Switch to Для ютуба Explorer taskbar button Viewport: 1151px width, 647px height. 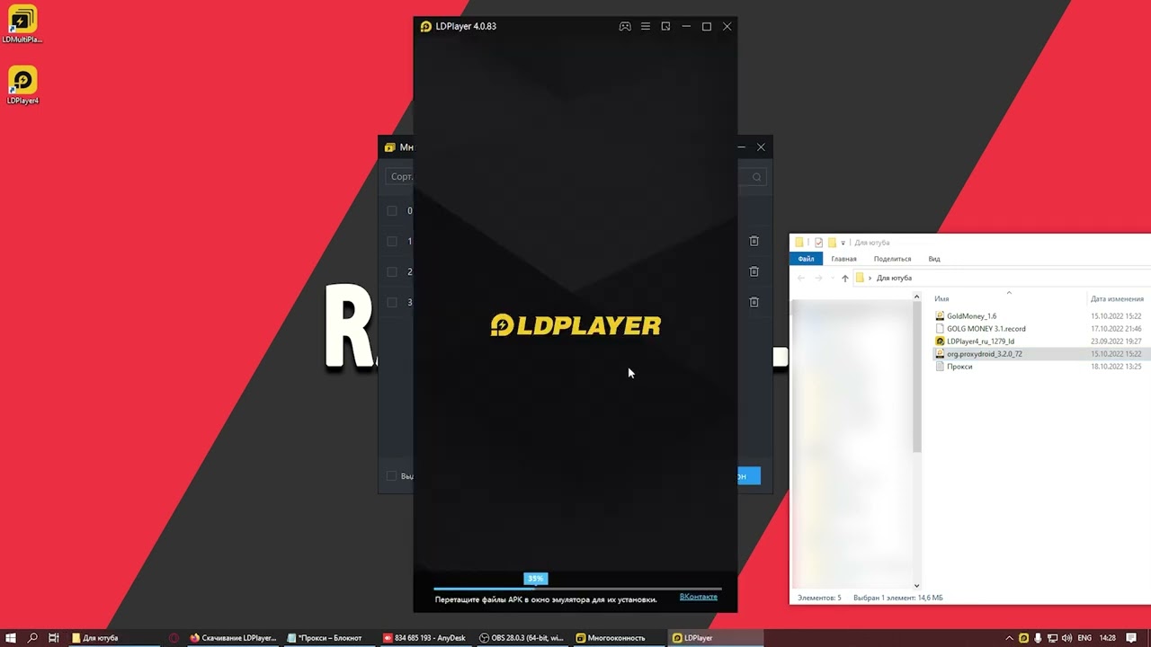112,638
